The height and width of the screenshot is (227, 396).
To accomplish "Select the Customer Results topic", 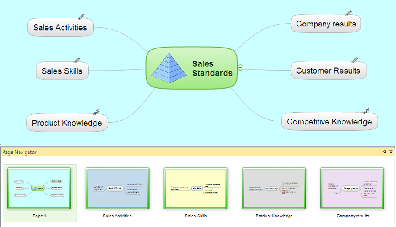I will [x=329, y=71].
